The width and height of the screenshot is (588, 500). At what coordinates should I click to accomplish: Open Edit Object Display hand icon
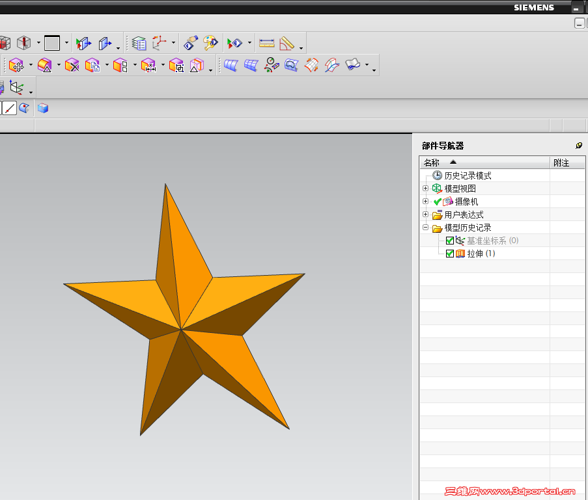click(x=191, y=43)
